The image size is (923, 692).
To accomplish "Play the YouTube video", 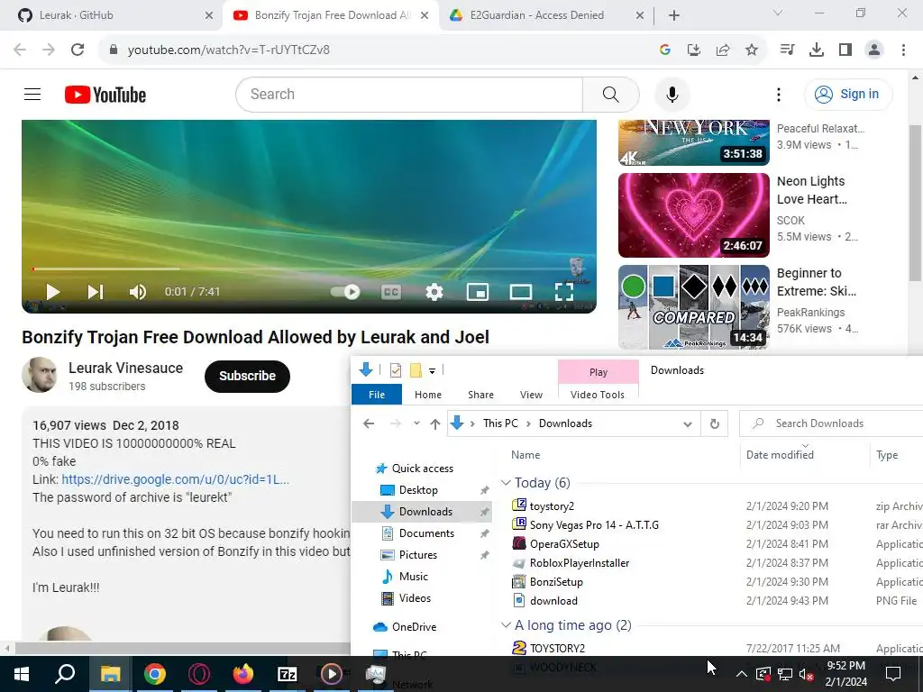I will coord(53,292).
